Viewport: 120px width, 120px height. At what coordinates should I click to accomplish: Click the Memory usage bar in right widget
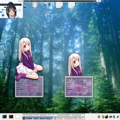pos(81,83)
